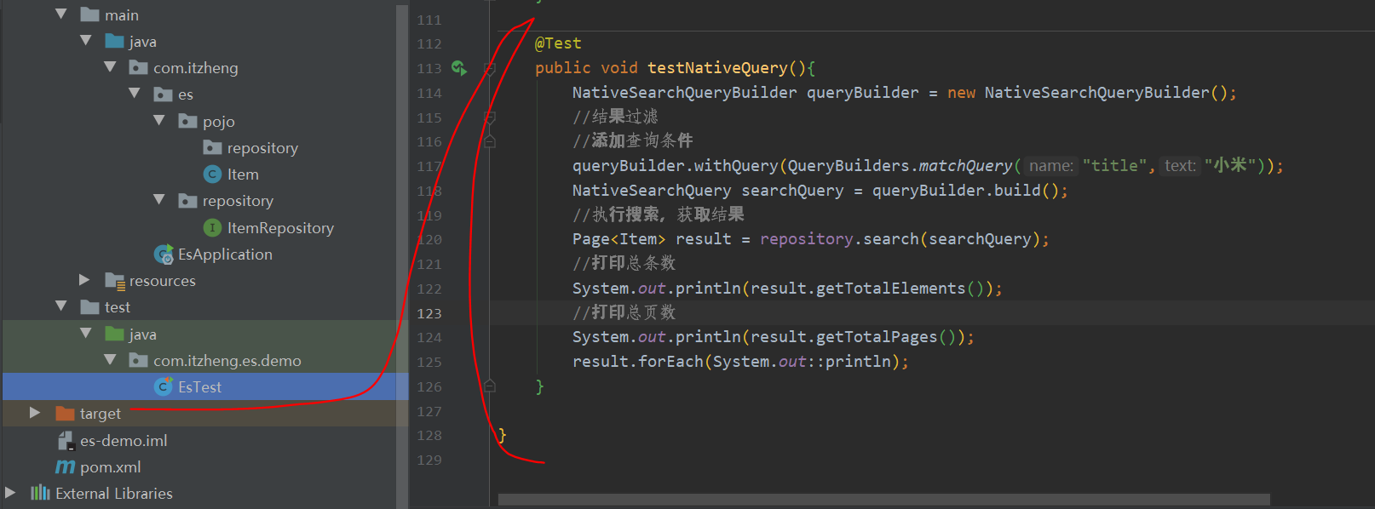The height and width of the screenshot is (509, 1375).
Task: Select es-demo.iml in project tree
Action: [x=124, y=440]
